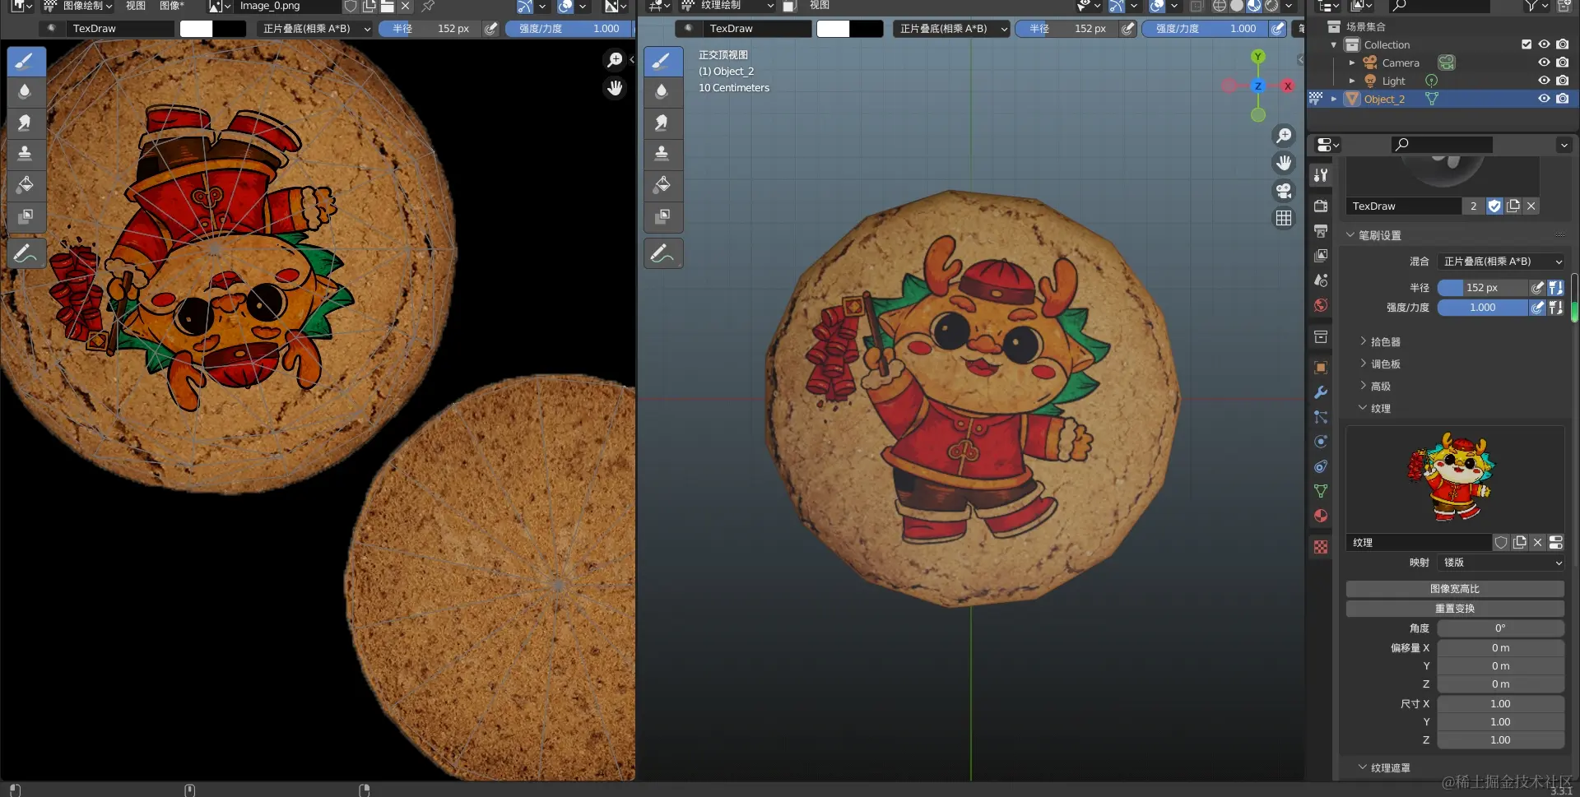This screenshot has width=1580, height=797.
Task: Click the red X axis on navigation gizmo
Action: pyautogui.click(x=1288, y=86)
